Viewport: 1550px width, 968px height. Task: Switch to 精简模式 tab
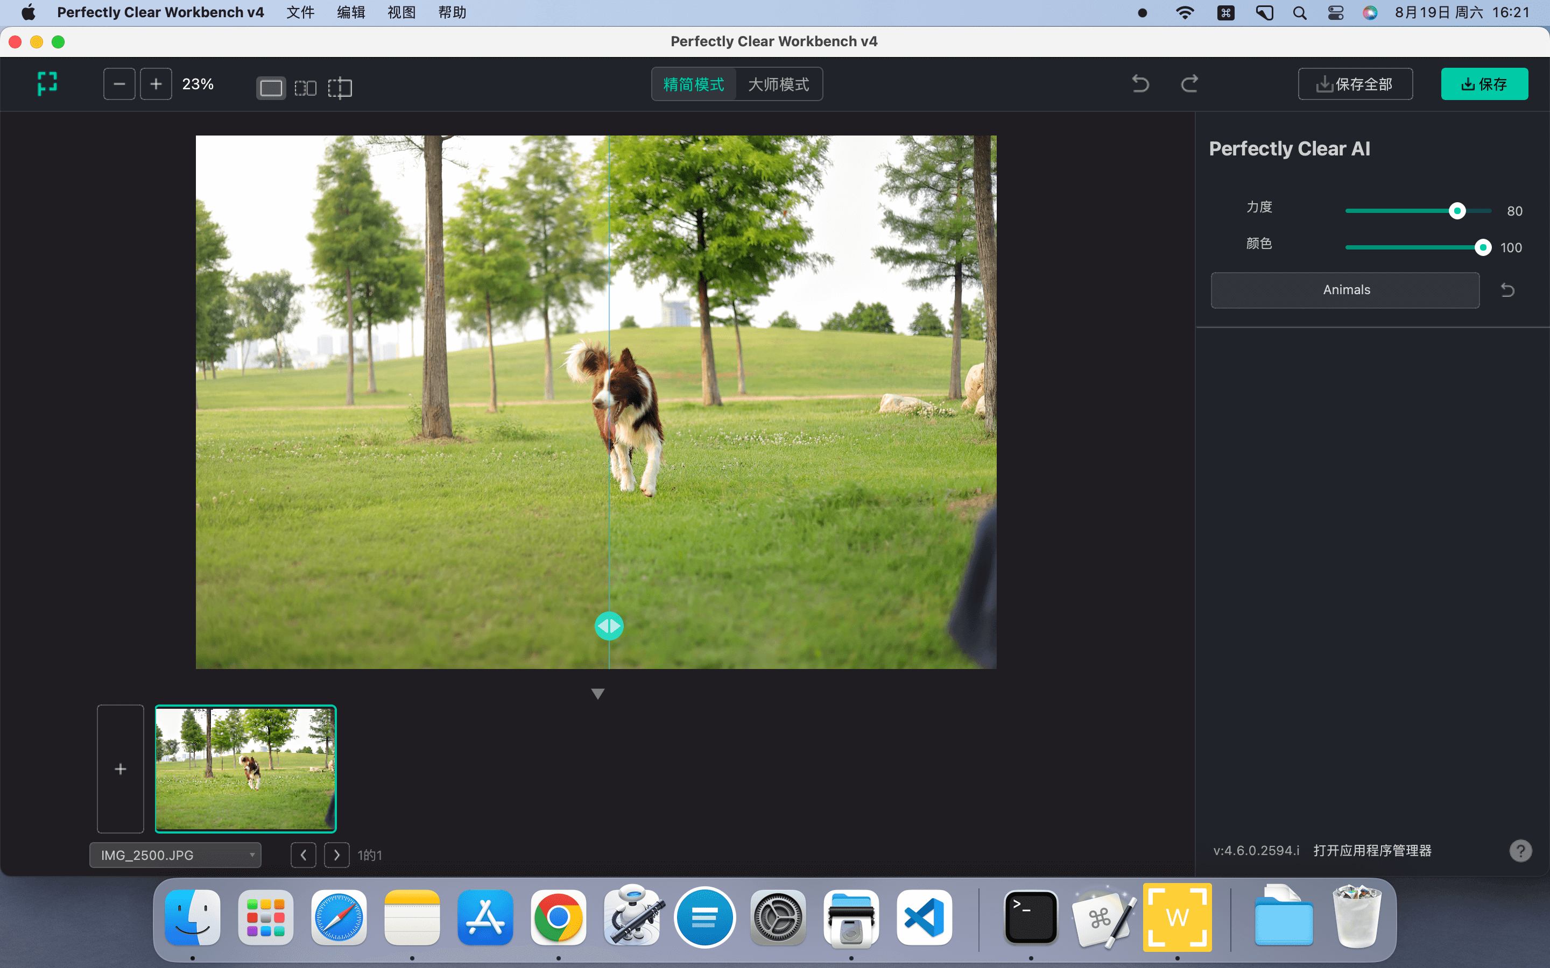coord(694,84)
